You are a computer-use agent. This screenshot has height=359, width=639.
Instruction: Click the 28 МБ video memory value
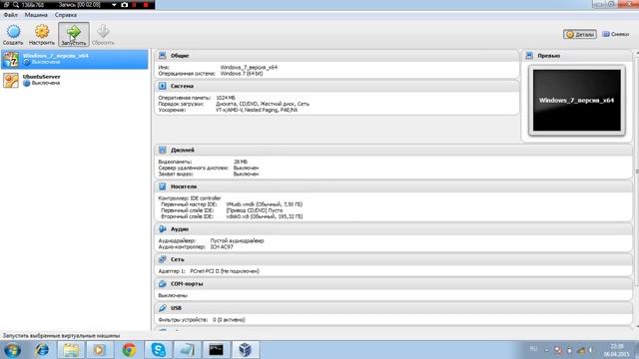pyautogui.click(x=241, y=162)
